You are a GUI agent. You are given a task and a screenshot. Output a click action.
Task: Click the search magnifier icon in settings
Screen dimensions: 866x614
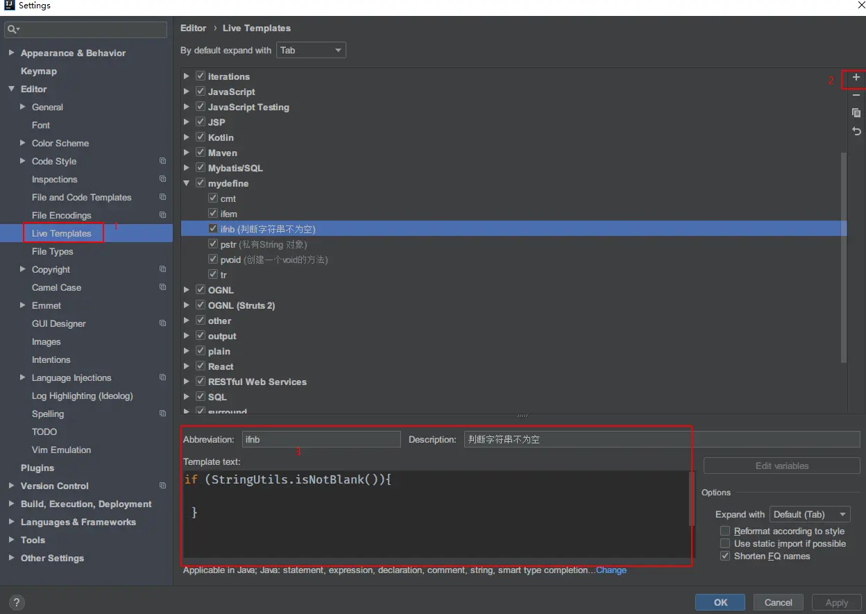tap(13, 30)
